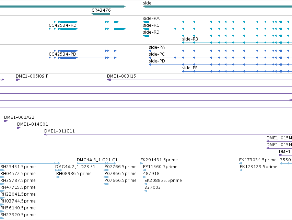This screenshot has height=220, width=292.
Task: Click the EK173129.5prime small arrow glyph
Action: click(x=241, y=170)
